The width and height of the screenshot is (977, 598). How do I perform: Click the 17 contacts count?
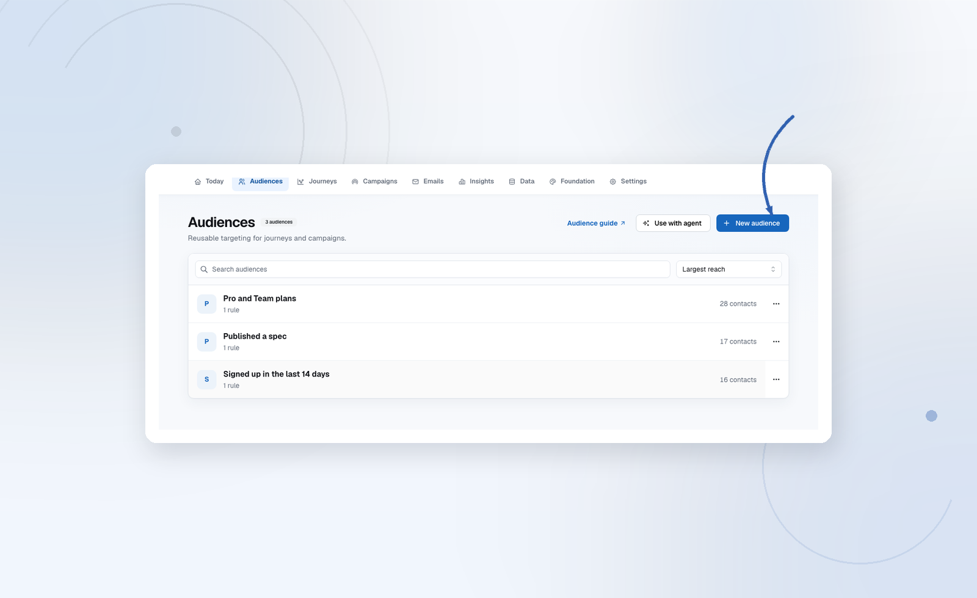click(x=738, y=342)
